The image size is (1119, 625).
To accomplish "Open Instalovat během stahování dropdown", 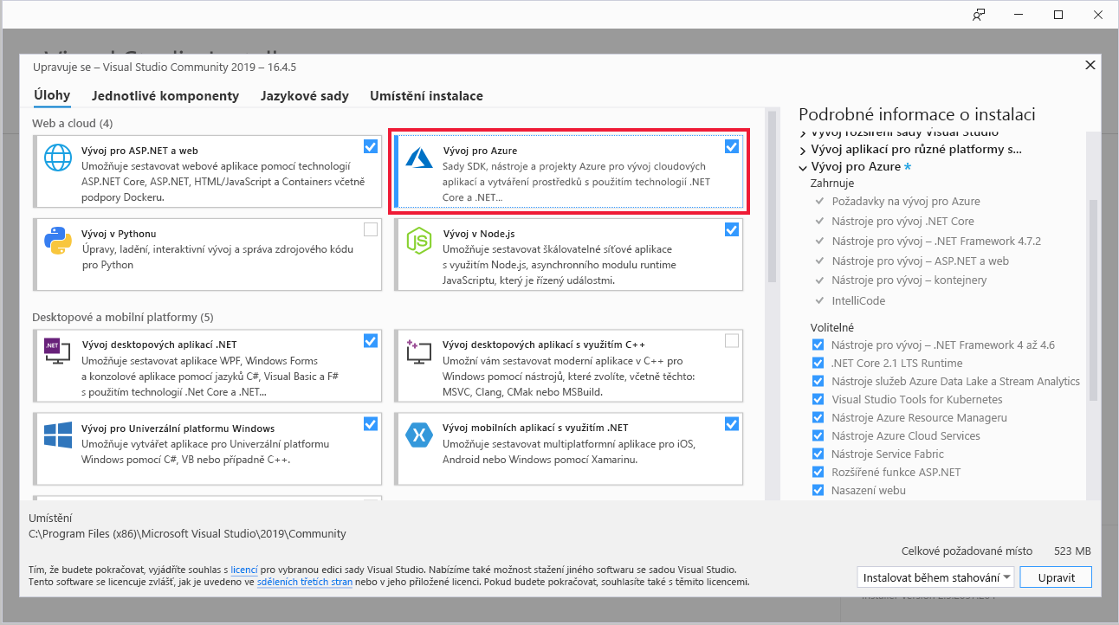I will tap(935, 577).
